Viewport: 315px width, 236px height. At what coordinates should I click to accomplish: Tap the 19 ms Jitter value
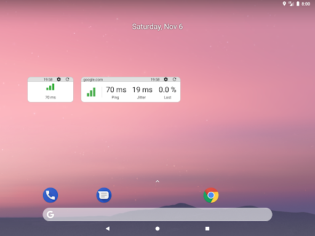[142, 90]
